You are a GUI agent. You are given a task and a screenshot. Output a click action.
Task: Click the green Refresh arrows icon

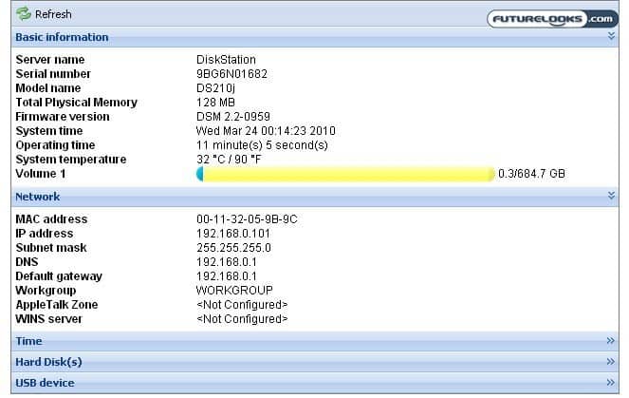[23, 14]
